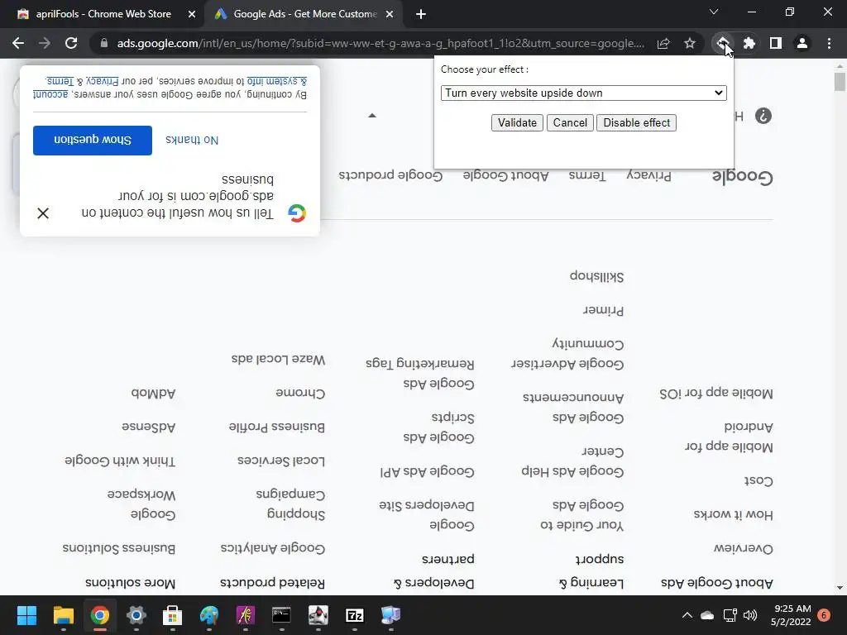Open the Chrome profile icon

[802, 43]
